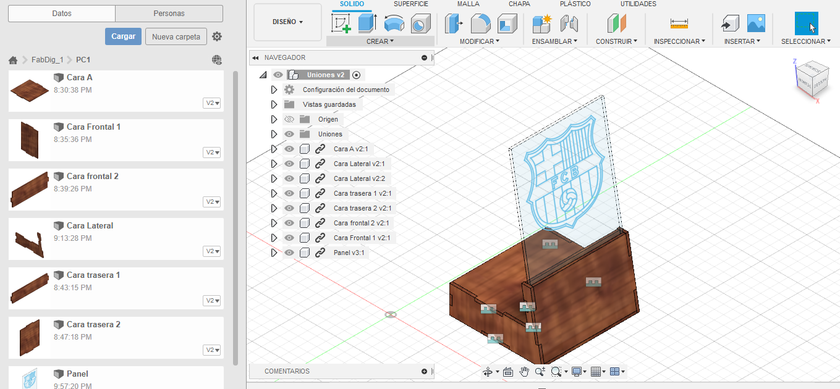Switch to UTILIDADES tab

pos(638,4)
